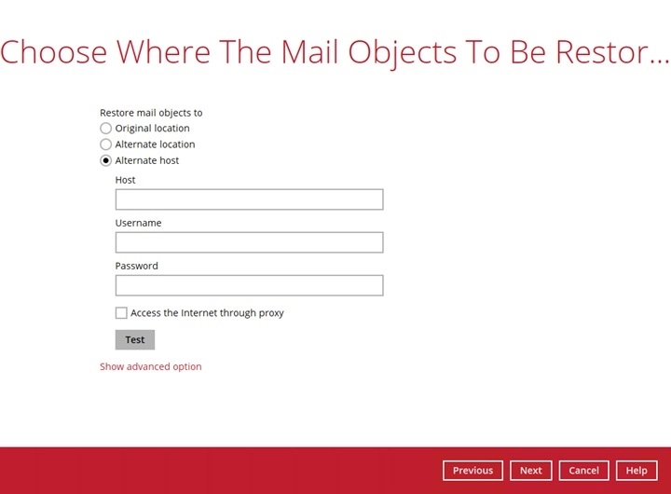The width and height of the screenshot is (671, 494).
Task: Click the 'Username' field label
Action: (138, 223)
